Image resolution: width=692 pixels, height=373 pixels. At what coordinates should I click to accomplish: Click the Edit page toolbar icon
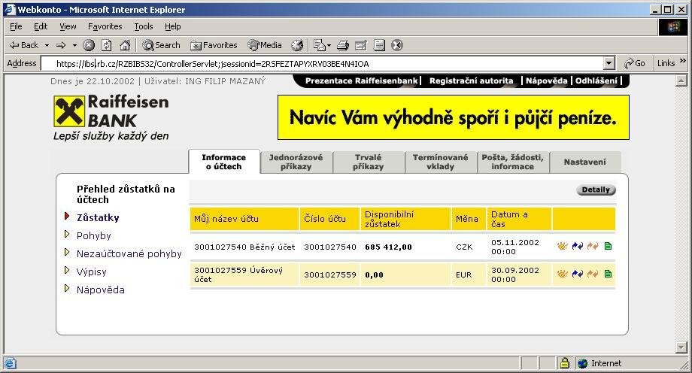click(x=361, y=45)
